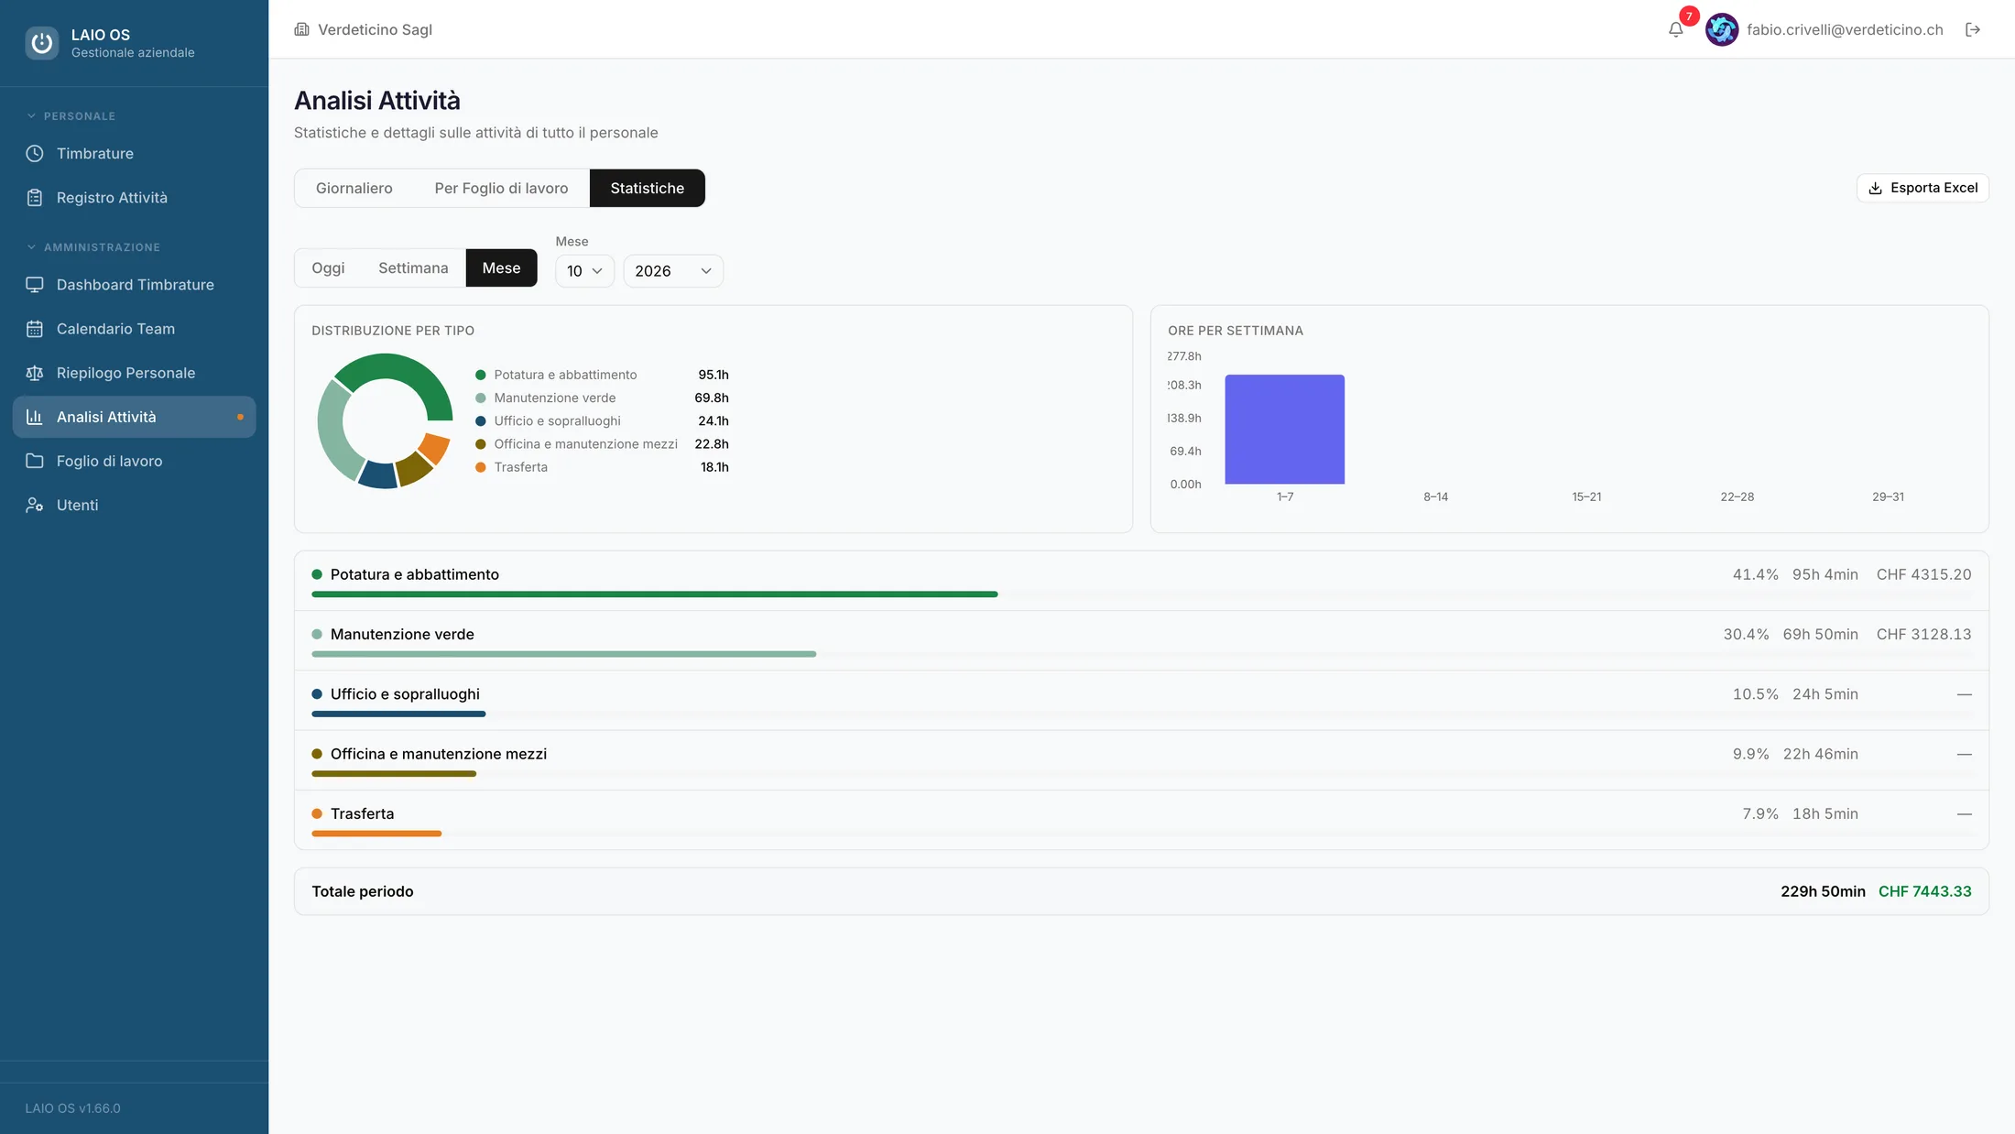This screenshot has height=1134, width=2015.
Task: Click the Riepilogo Personale scales icon
Action: coord(35,373)
